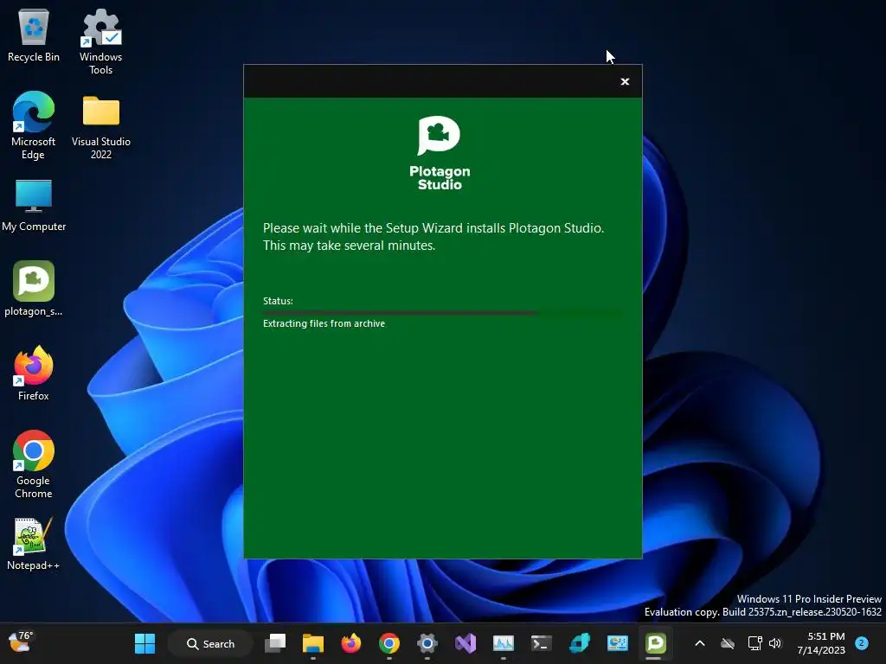Click the network status tray icon

coord(754,643)
